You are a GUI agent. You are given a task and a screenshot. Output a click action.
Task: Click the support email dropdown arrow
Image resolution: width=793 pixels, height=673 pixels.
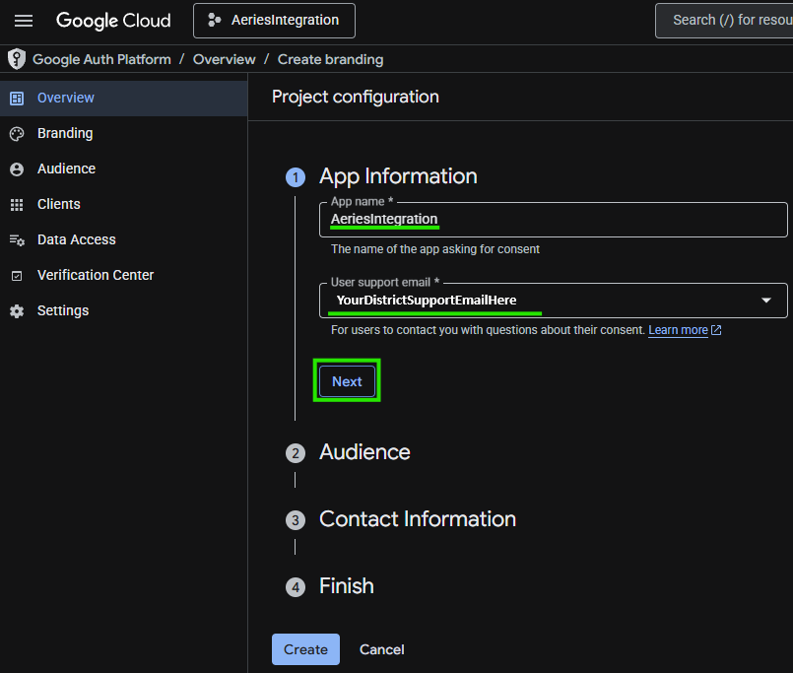point(766,301)
